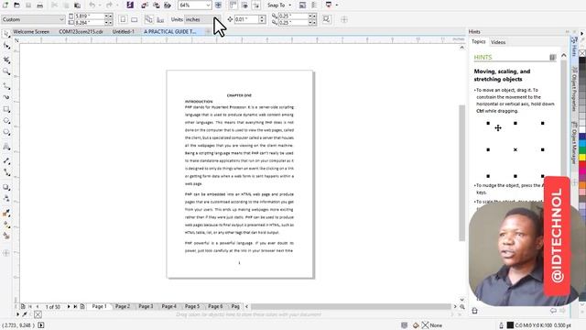Add a new page after the last page
Viewport: 586px width, 330px height.
tap(82, 306)
